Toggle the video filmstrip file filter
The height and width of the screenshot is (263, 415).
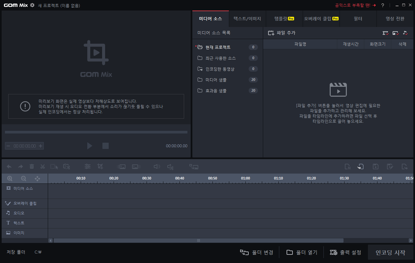click(x=386, y=33)
